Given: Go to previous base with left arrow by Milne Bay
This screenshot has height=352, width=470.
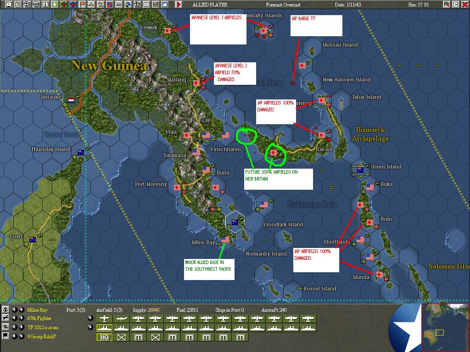Looking at the screenshot, I should [x=14, y=309].
